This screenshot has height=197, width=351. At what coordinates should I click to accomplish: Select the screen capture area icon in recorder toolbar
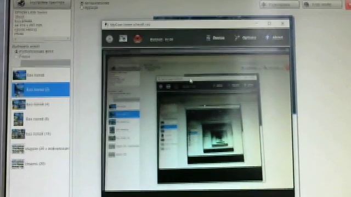[x=123, y=38]
